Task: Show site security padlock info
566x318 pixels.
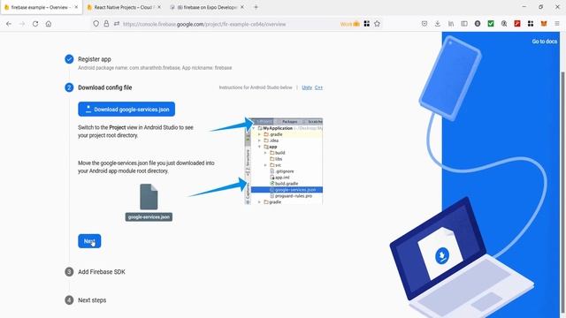Action: [106, 24]
